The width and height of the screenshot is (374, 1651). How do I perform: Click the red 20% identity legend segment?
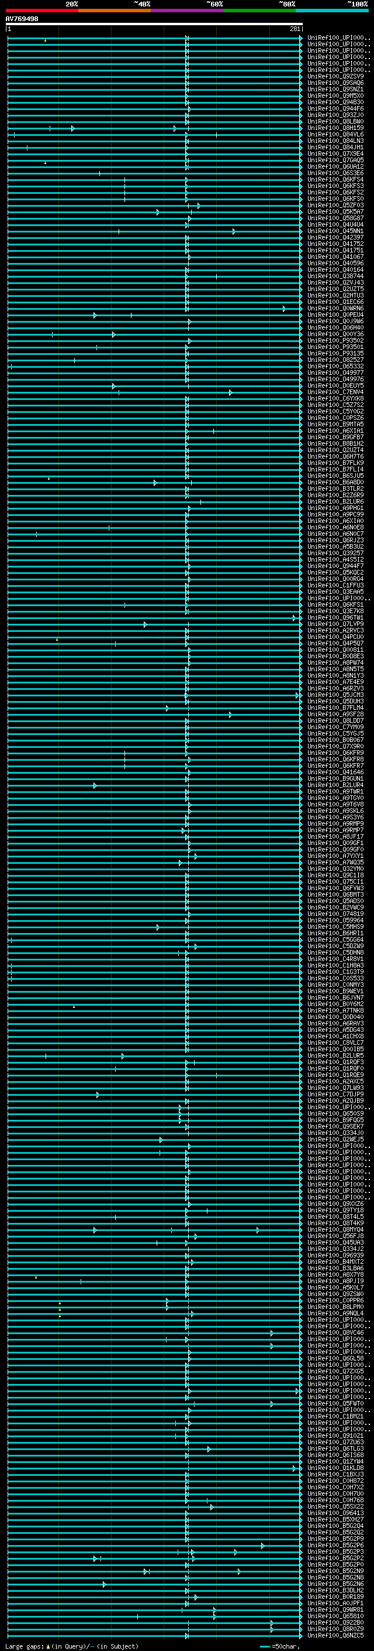[42, 11]
